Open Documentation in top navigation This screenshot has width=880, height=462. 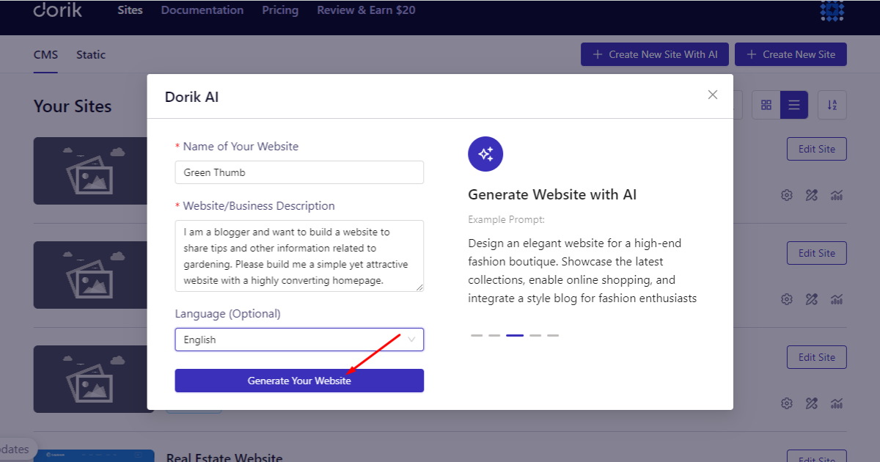point(202,10)
